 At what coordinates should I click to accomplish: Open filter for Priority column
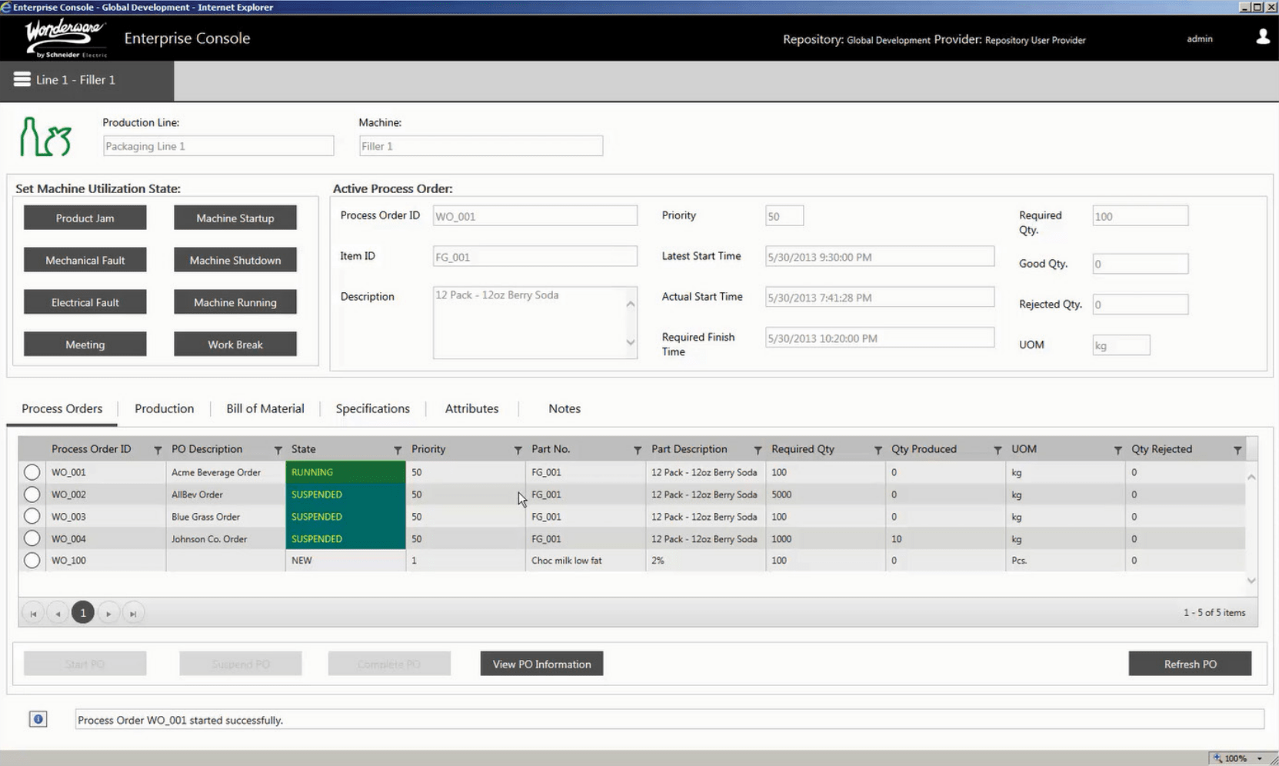point(518,450)
